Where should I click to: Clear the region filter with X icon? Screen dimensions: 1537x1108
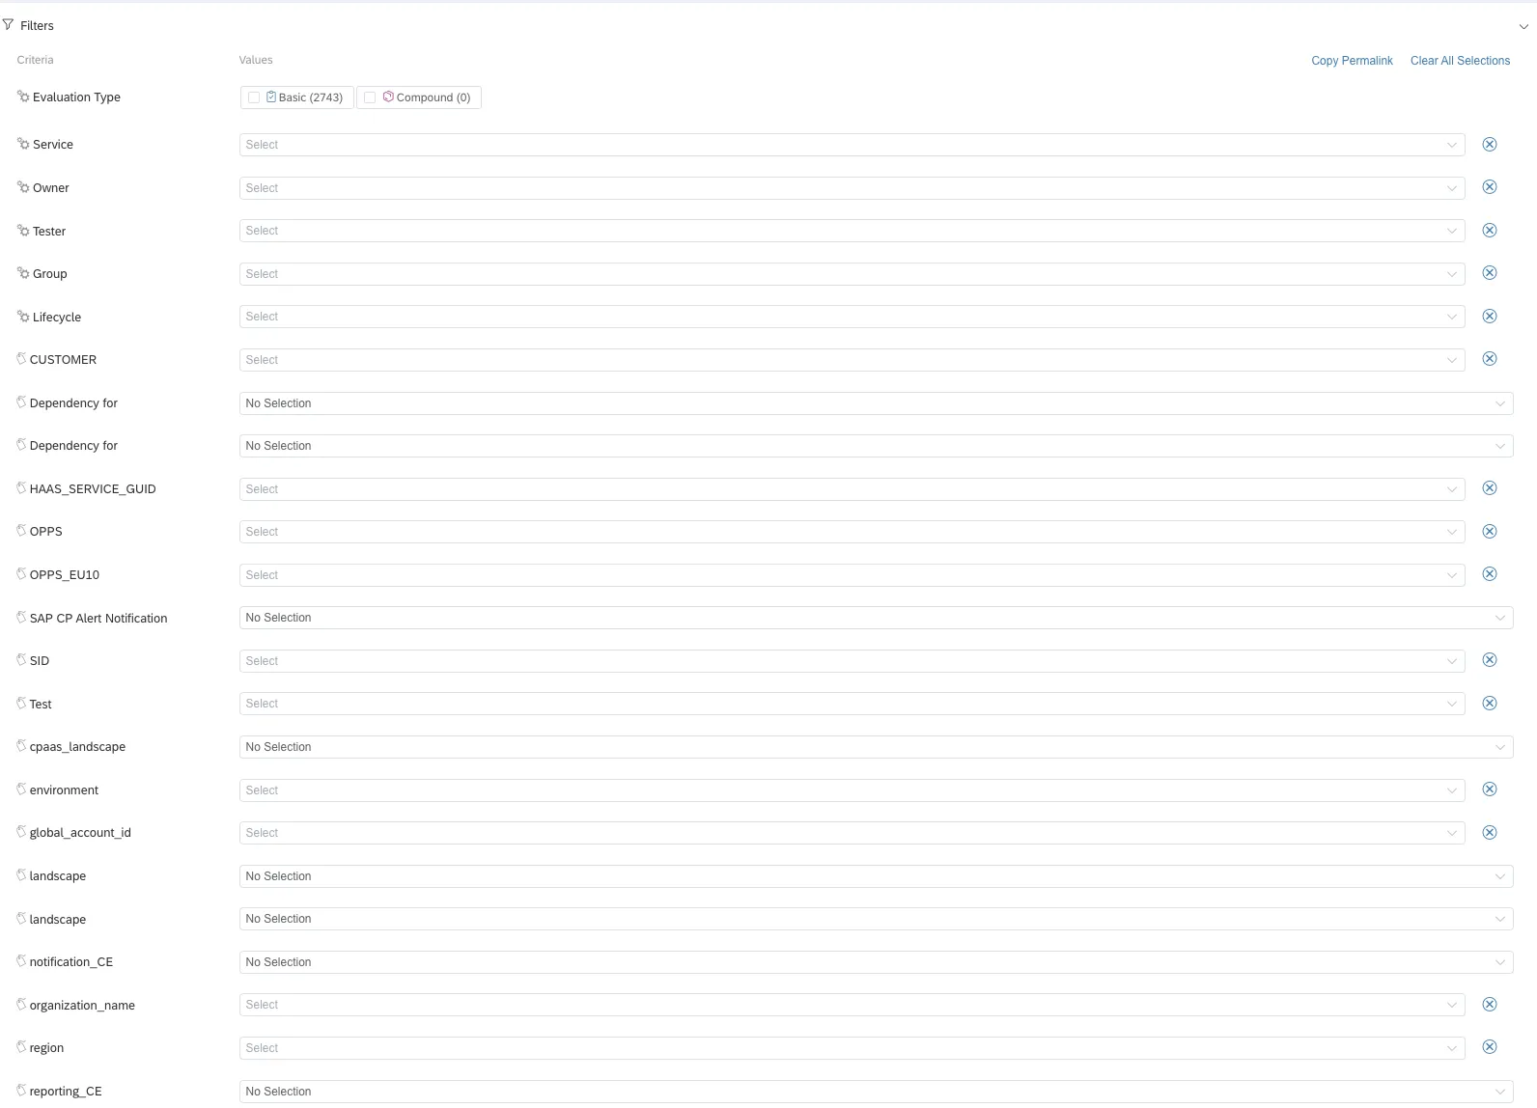(1489, 1047)
